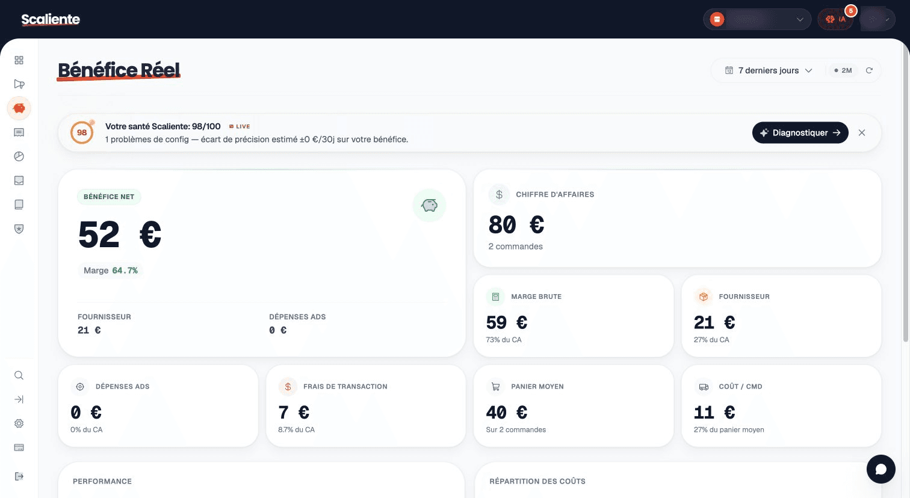Open the pie chart analytics sidebar icon
Image resolution: width=910 pixels, height=498 pixels.
point(19,156)
